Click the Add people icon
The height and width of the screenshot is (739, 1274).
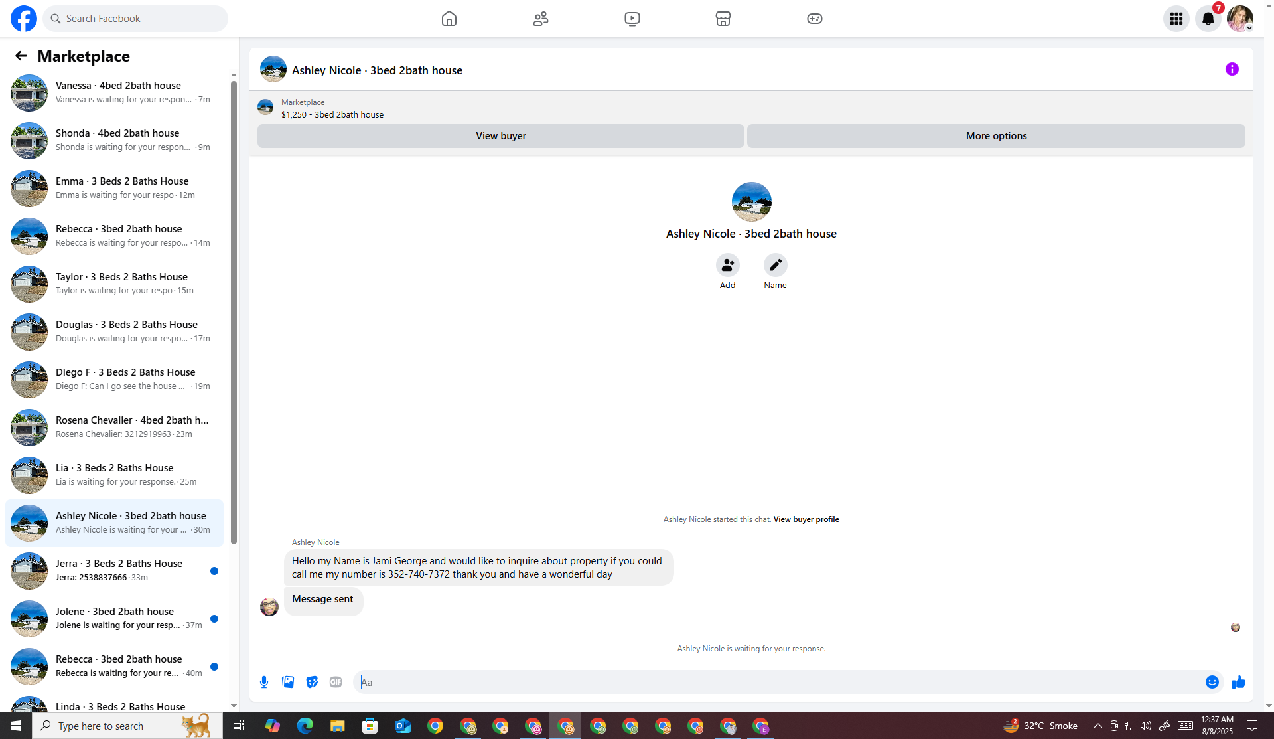pyautogui.click(x=727, y=265)
